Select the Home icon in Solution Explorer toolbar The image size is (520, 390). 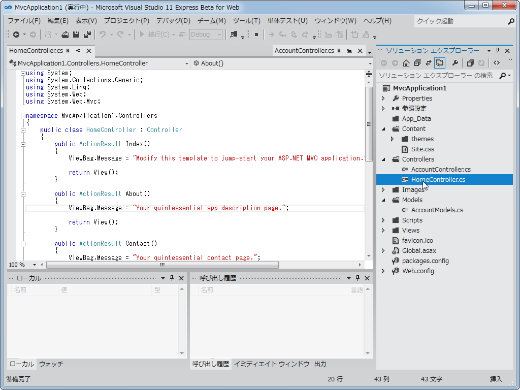[407, 62]
